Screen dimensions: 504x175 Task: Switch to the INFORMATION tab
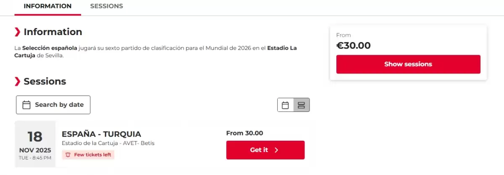click(x=47, y=6)
